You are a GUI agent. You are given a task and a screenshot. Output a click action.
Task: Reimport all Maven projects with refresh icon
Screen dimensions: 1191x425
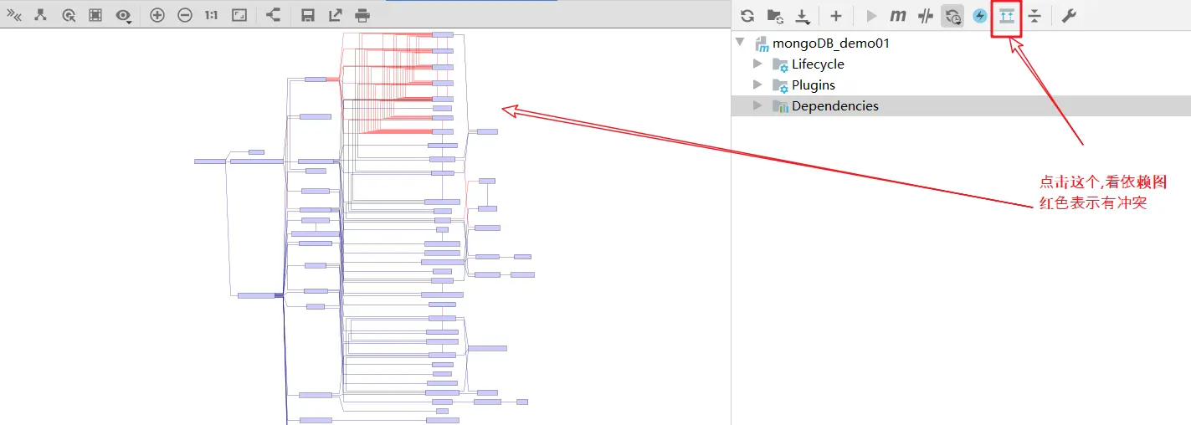747,16
